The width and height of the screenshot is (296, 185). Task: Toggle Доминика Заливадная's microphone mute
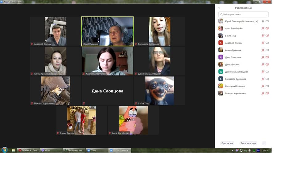point(263,72)
